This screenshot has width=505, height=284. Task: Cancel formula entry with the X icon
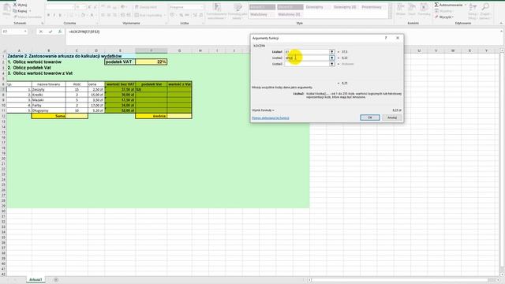coord(41,32)
